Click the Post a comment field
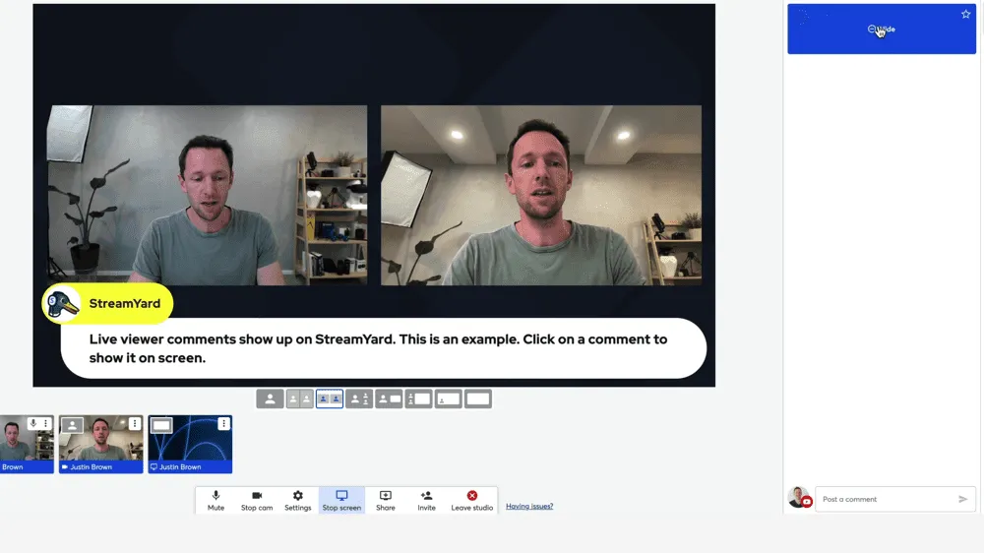This screenshot has width=984, height=553. [886, 499]
